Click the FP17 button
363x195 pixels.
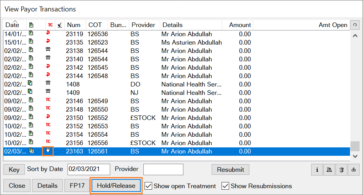77,185
